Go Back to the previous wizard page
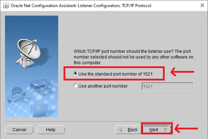This screenshot has height=139, width=208. coord(128,129)
